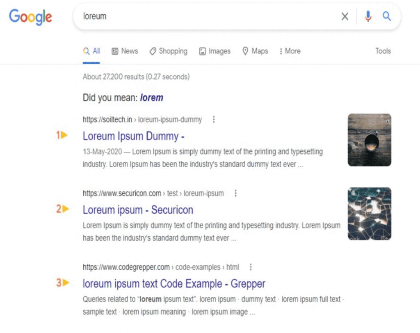Select the All results tab
This screenshot has width=420, height=333.
click(x=91, y=51)
